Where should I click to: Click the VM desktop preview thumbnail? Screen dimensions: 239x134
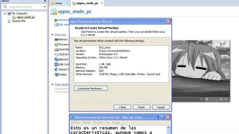point(201,71)
